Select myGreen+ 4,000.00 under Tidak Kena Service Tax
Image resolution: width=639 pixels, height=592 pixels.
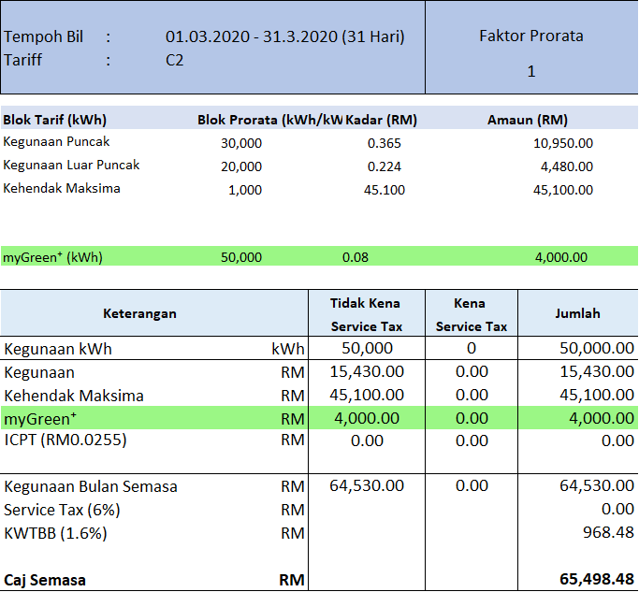click(367, 418)
